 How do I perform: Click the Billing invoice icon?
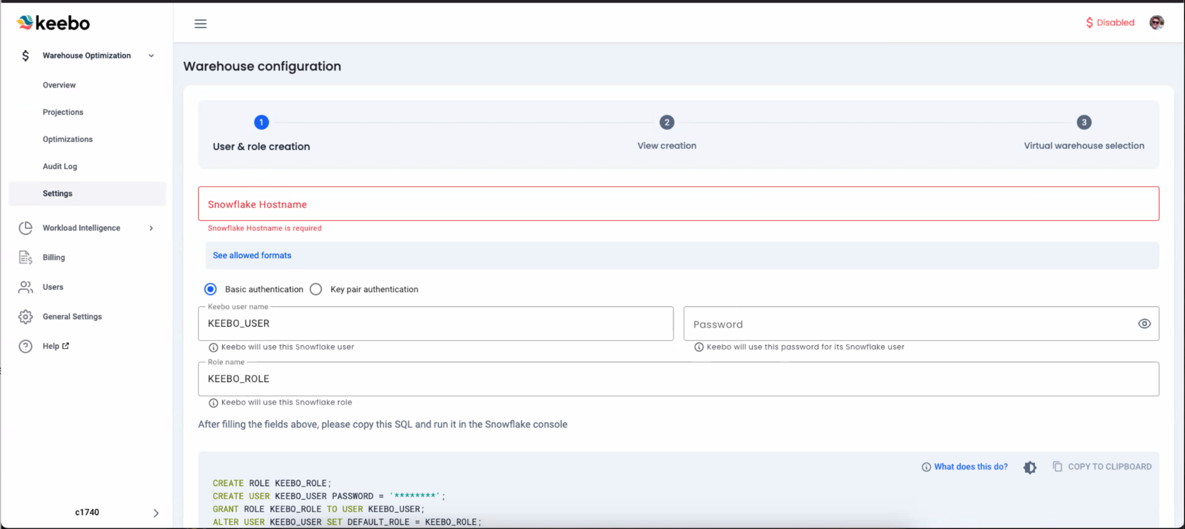[x=25, y=257]
